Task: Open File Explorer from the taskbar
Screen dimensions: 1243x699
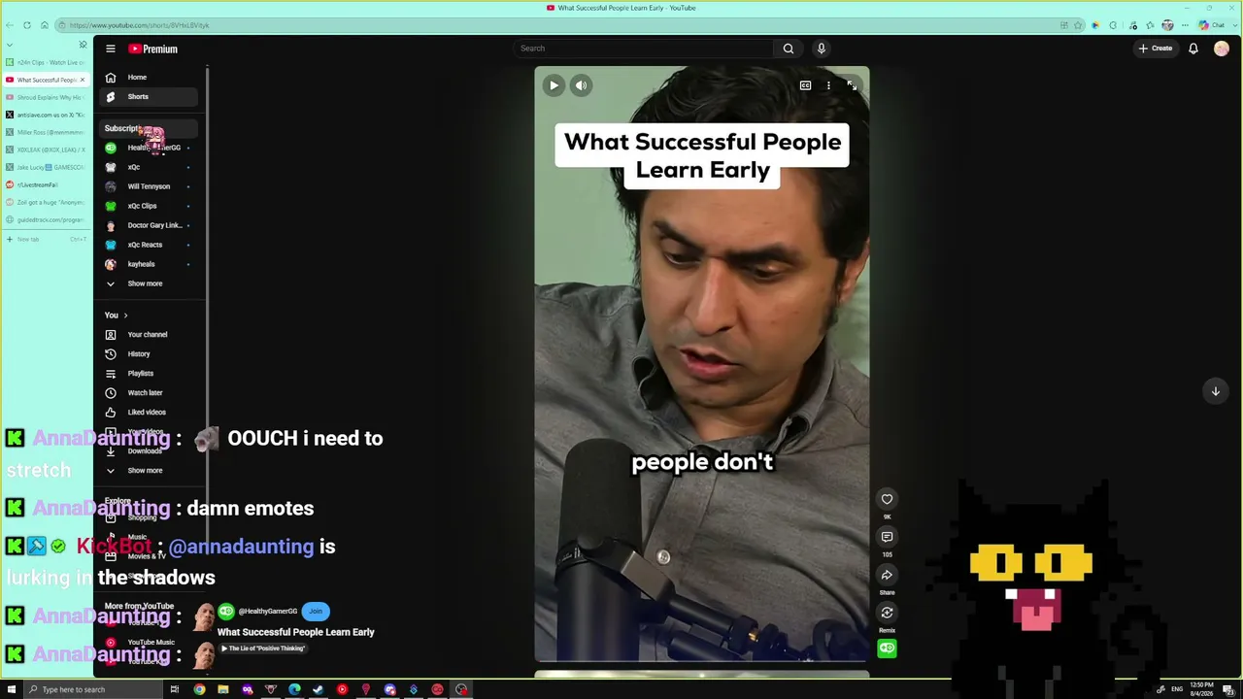Action: pyautogui.click(x=223, y=689)
